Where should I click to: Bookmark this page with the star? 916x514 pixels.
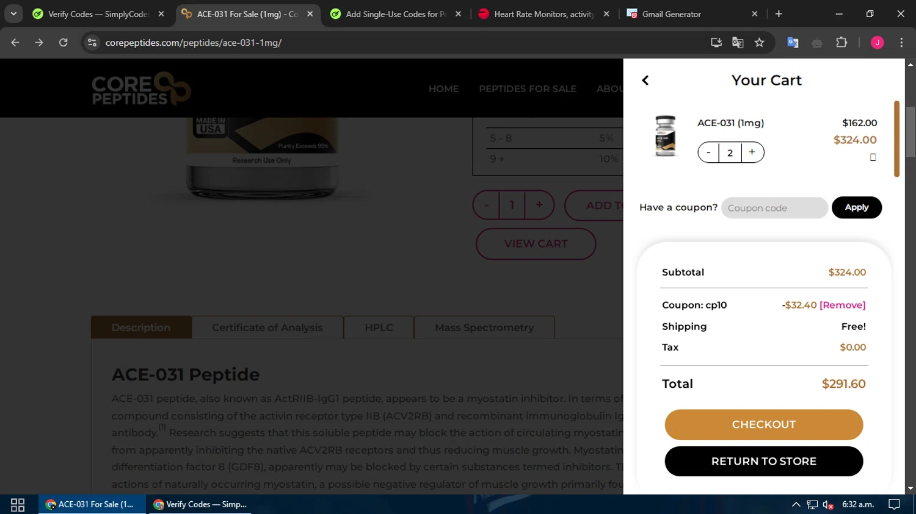[x=759, y=43]
